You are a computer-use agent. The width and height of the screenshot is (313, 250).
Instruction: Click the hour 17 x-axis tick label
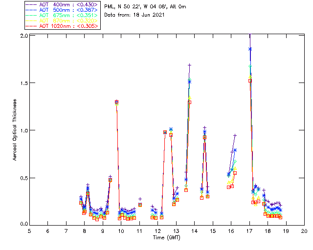pyautogui.click(x=249, y=230)
